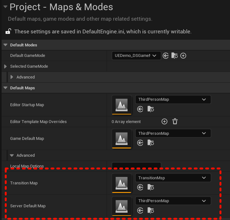Remove all Editor Template Map Overrides elements
Viewport: 230px width, 220px height.
point(175,121)
